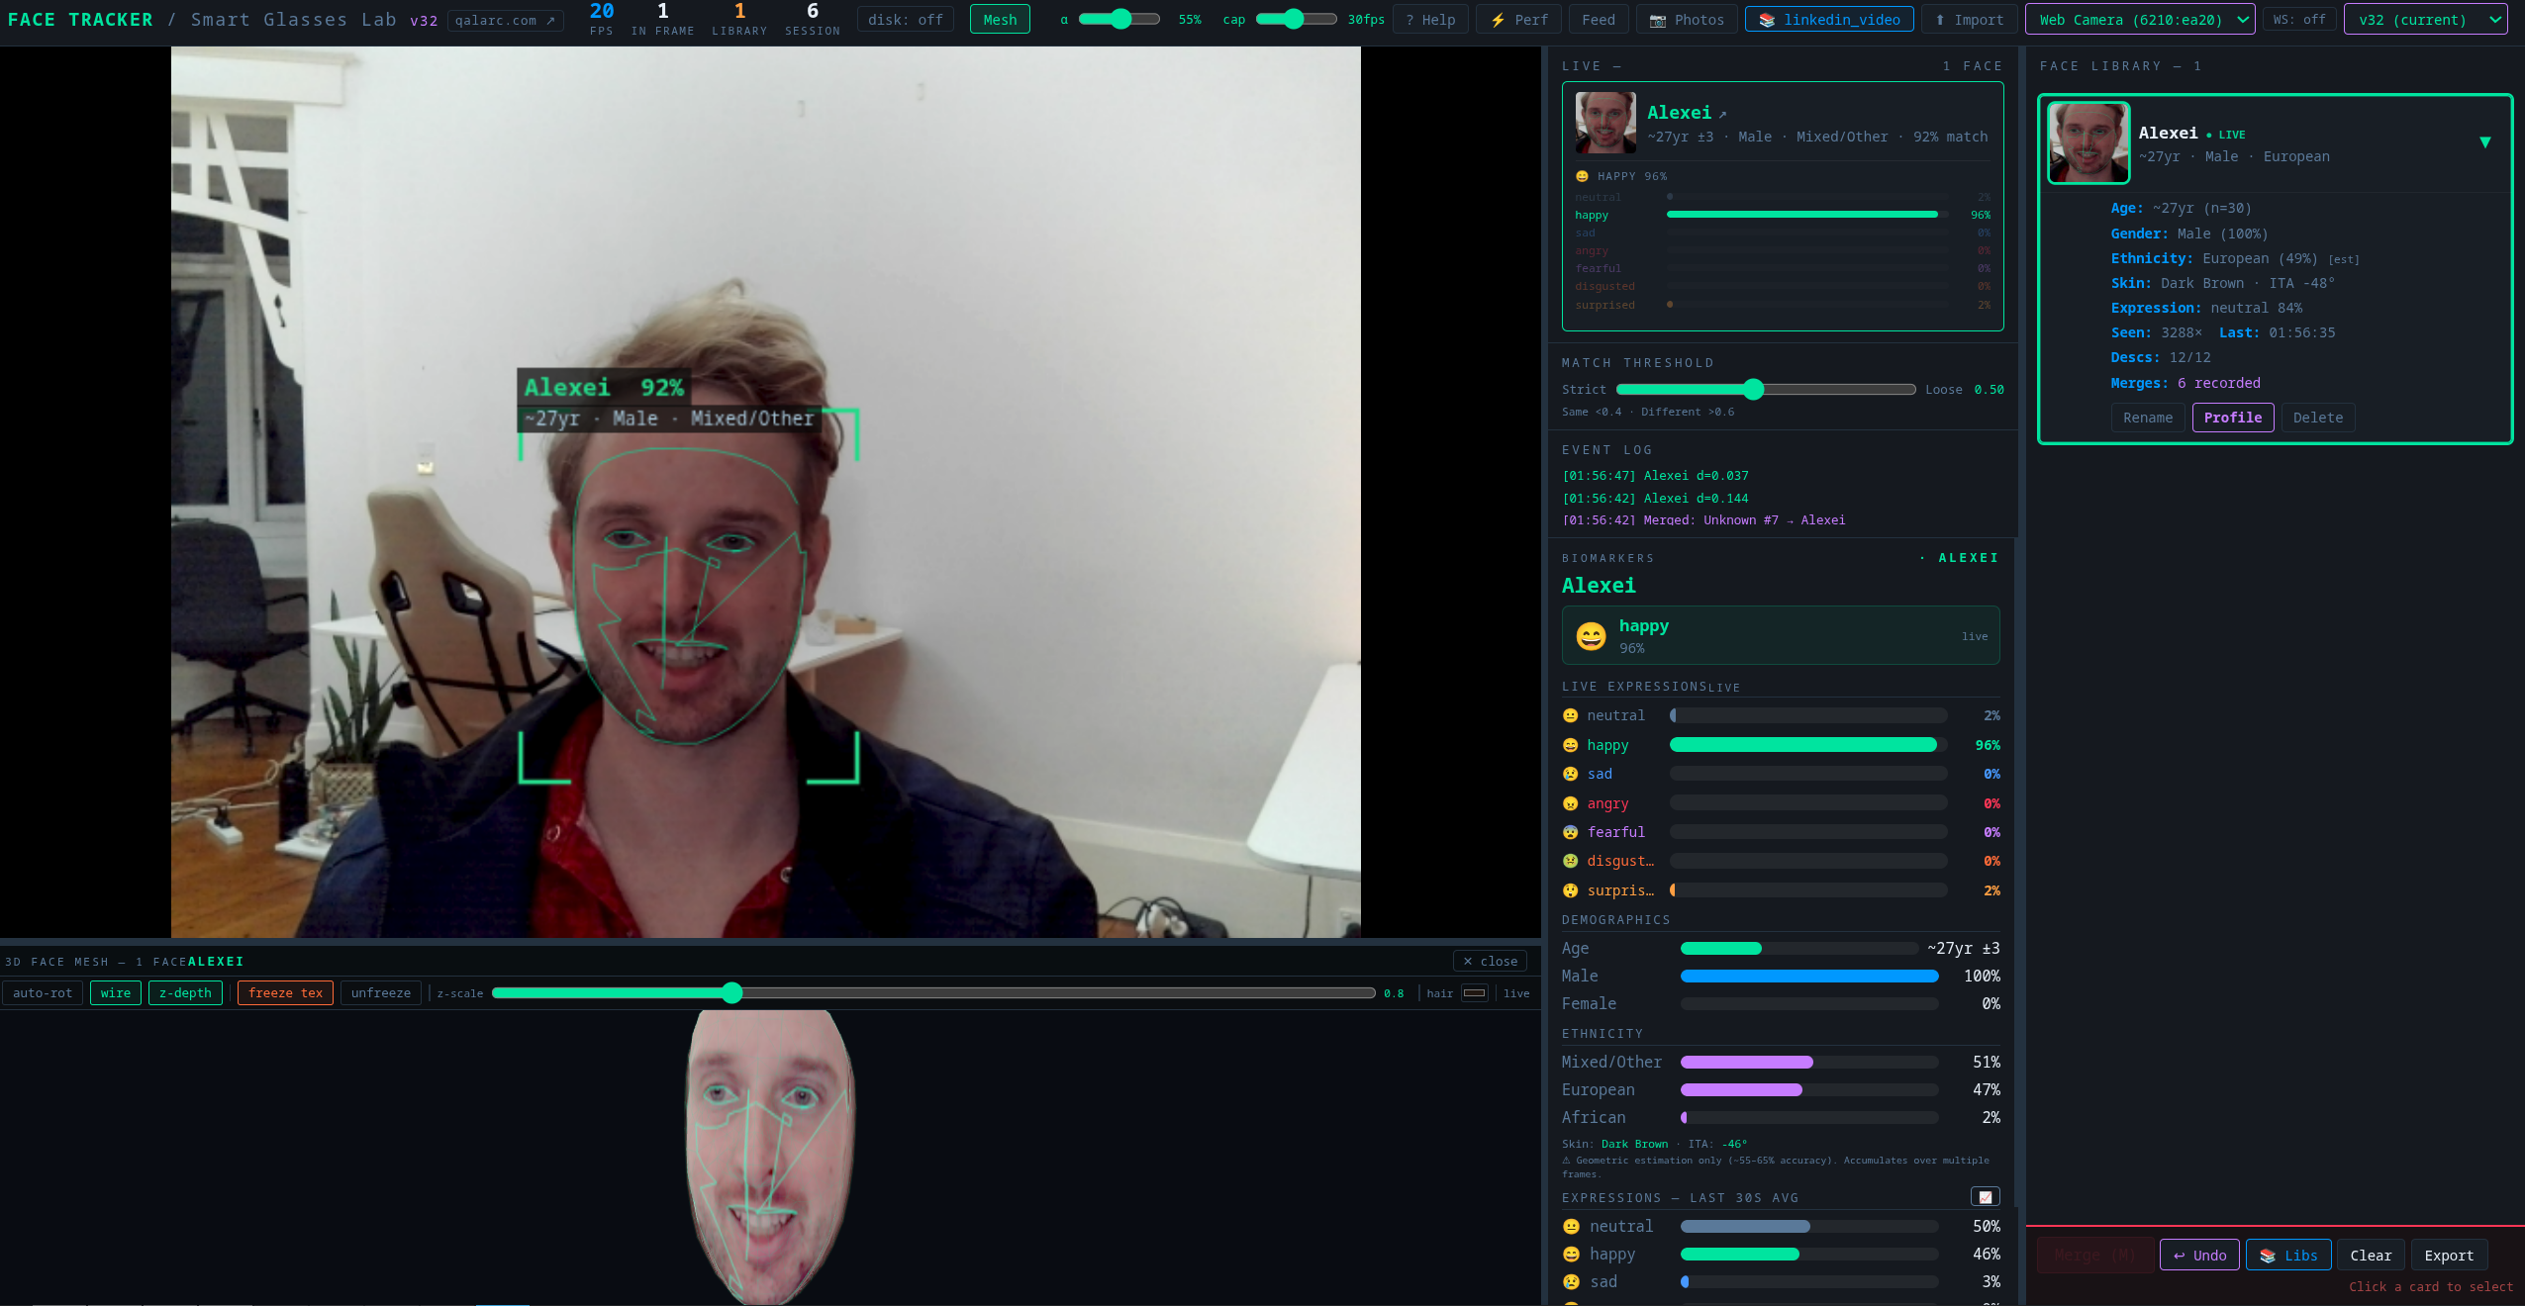This screenshot has width=2525, height=1306.
Task: Click the Rename button for Alexei
Action: 2147,418
